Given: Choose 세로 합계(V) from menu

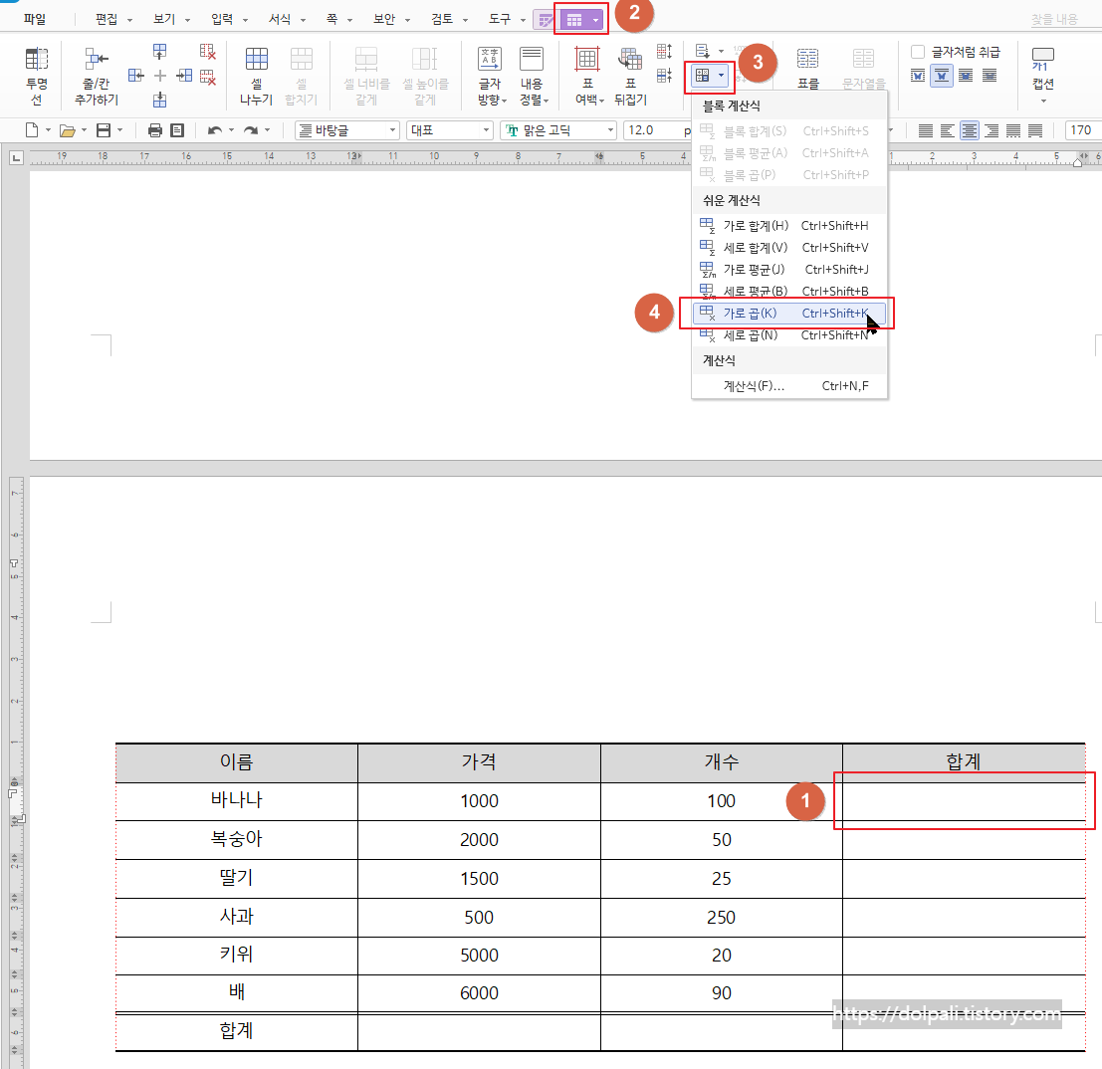Looking at the screenshot, I should click(788, 248).
